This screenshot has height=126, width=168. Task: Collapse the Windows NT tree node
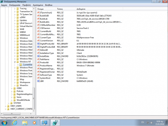pyautogui.click(x=15, y=62)
